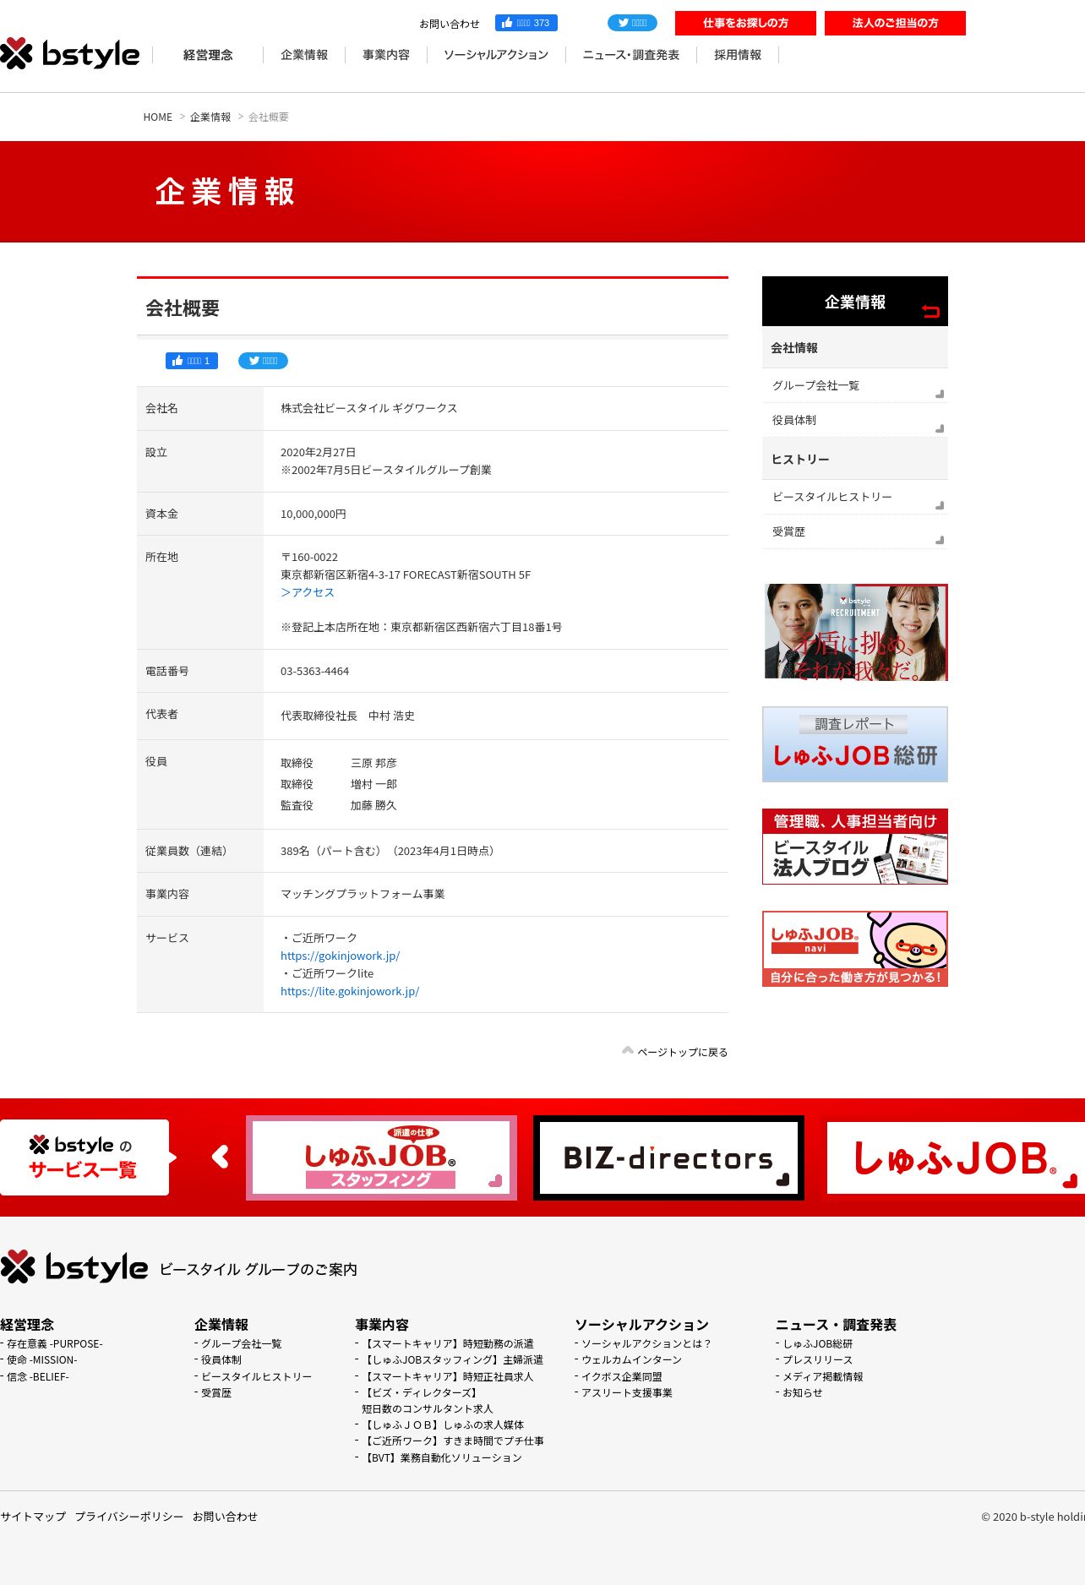Image resolution: width=1085 pixels, height=1585 pixels.
Task: Click 企業情報 in the breadcrumb
Action: point(210,117)
